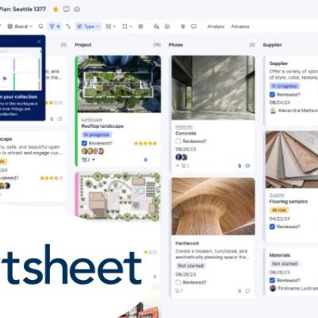This screenshot has width=318, height=318.
Task: Open the Type grouping dropdown
Action: pos(88,26)
